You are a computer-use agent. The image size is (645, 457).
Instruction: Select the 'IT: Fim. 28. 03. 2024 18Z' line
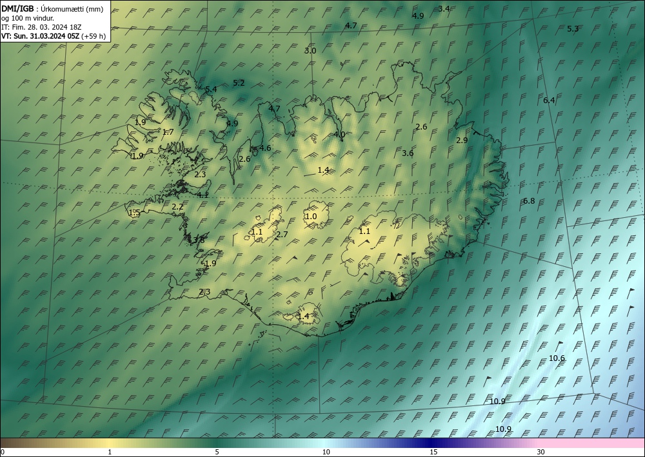pyautogui.click(x=41, y=27)
